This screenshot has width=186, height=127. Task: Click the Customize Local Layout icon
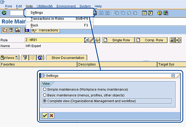pyautogui.click(x=166, y=13)
